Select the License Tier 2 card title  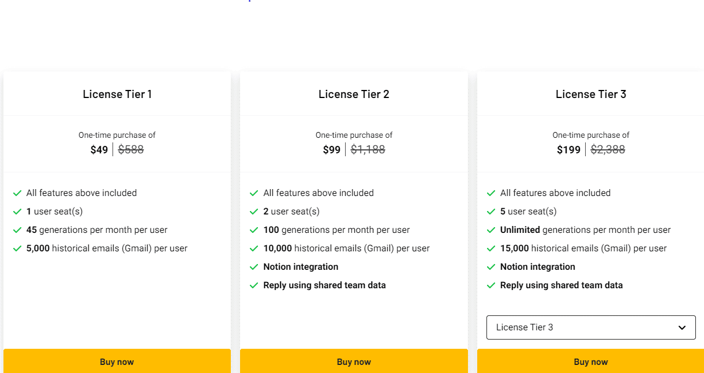point(354,94)
